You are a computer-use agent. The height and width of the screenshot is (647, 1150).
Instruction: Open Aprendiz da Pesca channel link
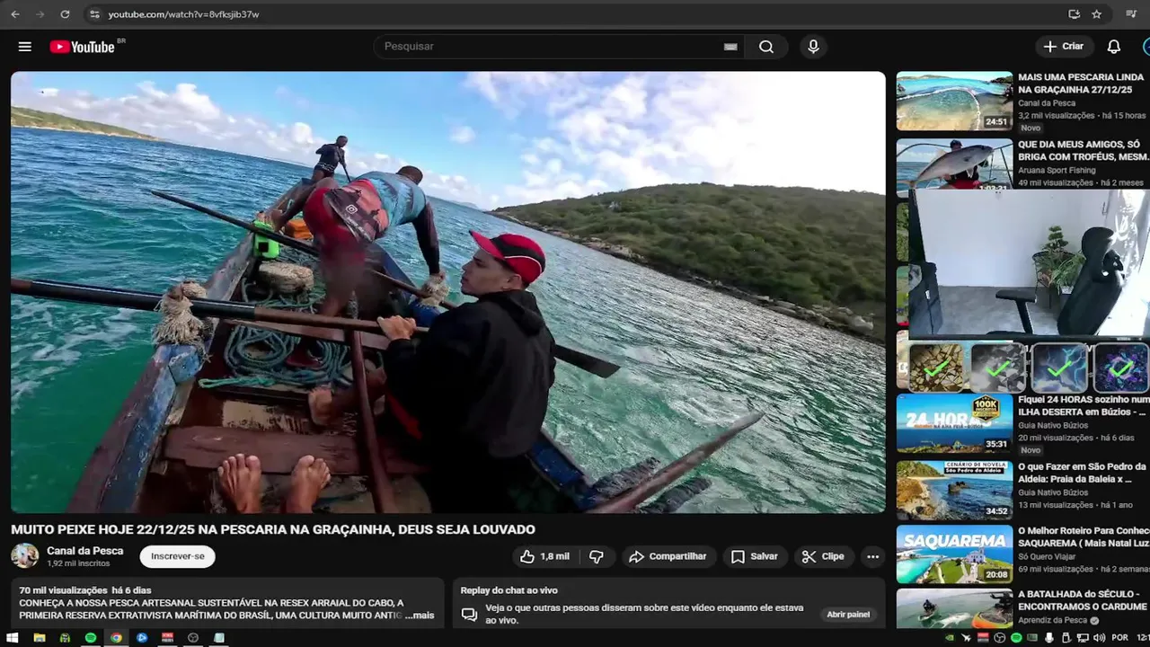(x=1053, y=621)
